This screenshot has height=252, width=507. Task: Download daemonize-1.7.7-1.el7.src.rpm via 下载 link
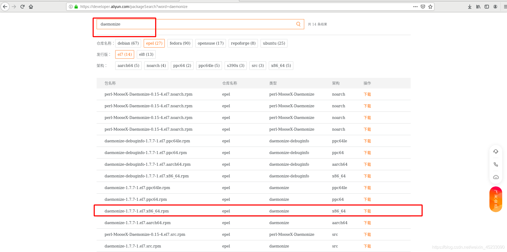367,246
